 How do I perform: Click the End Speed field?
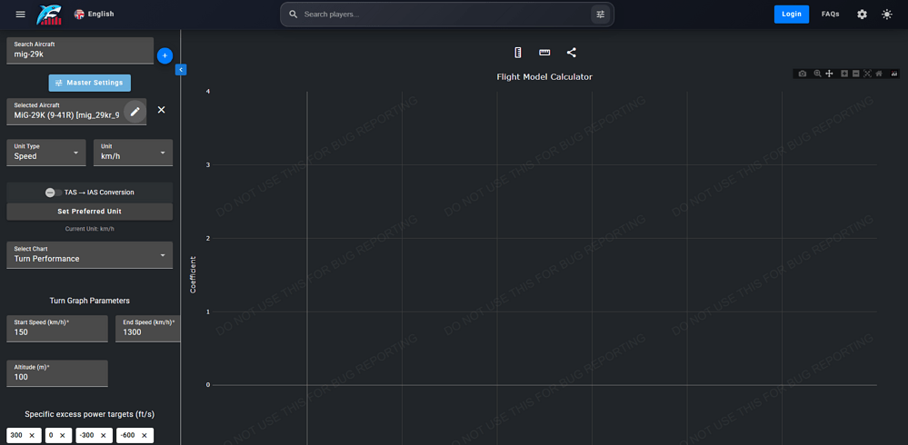coord(148,328)
